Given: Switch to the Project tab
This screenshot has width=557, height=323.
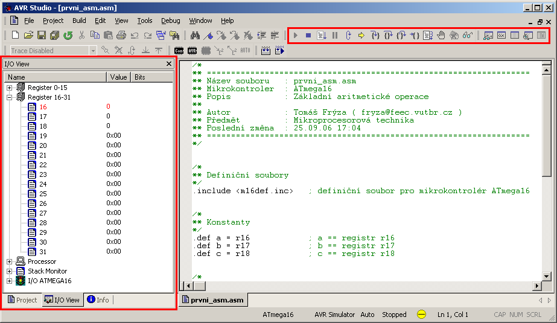Looking at the screenshot, I should click(x=22, y=300).
